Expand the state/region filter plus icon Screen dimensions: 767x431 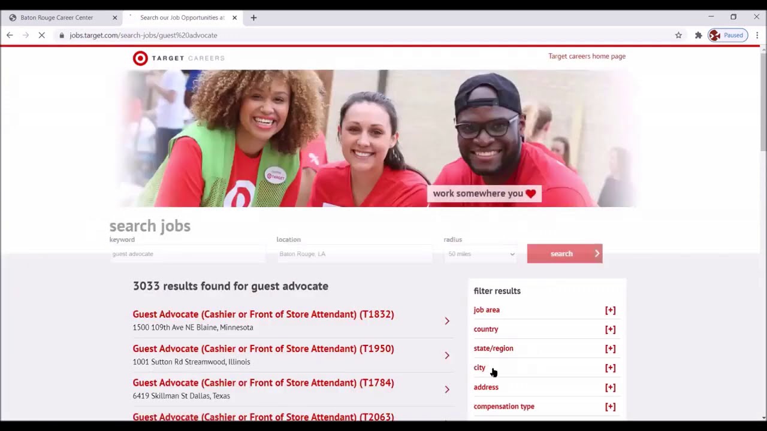click(610, 348)
